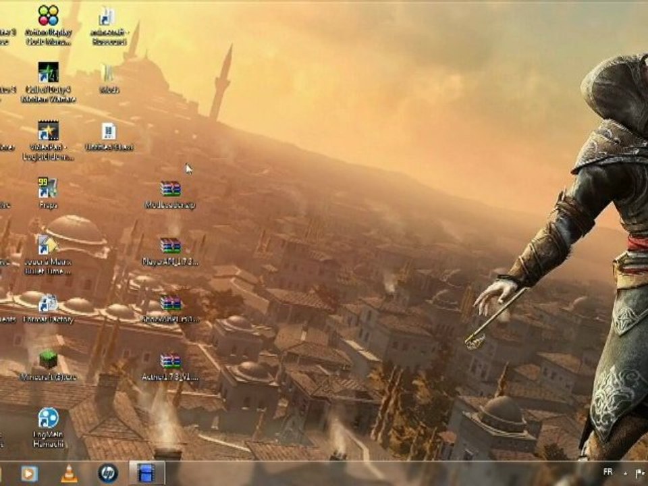
Task: Click the Fraps label text
Action: pos(48,205)
